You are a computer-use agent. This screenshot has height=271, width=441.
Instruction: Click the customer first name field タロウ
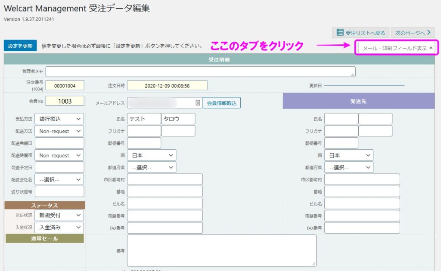coord(178,119)
